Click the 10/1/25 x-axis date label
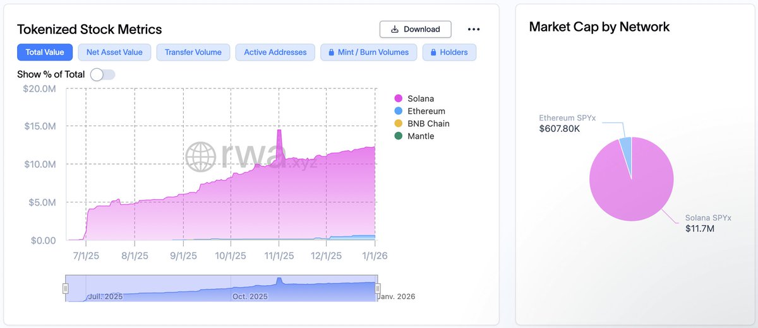Viewport: 758px width, 328px height. click(231, 256)
